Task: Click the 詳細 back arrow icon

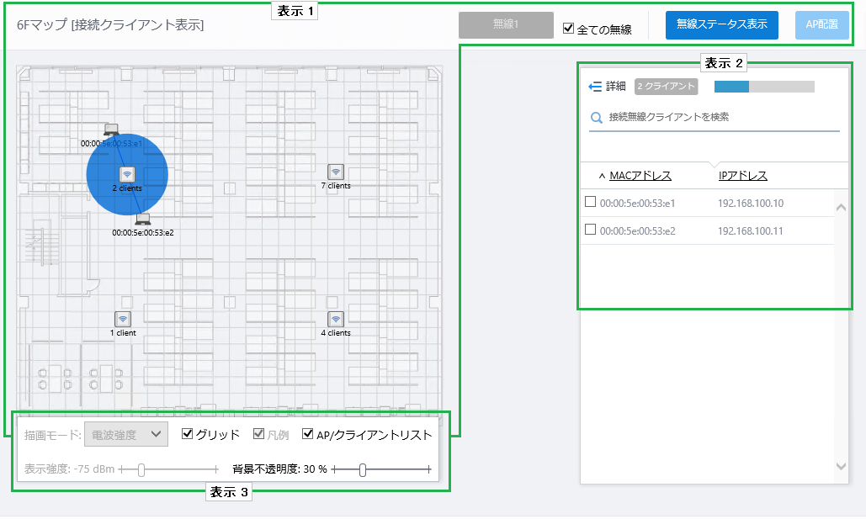Action: (x=595, y=87)
